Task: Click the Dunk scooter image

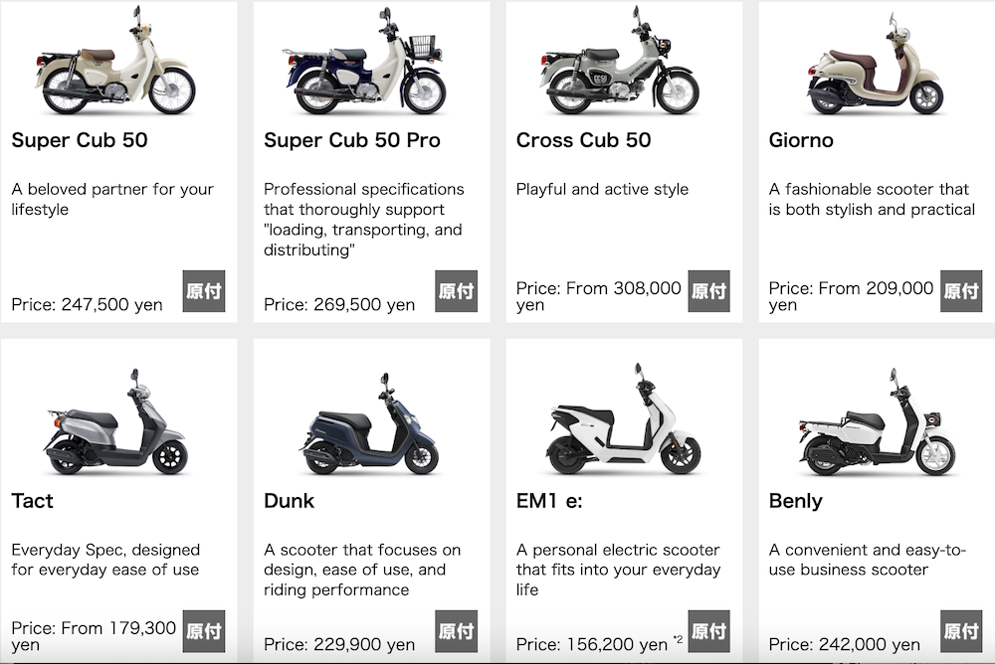Action: [x=367, y=425]
